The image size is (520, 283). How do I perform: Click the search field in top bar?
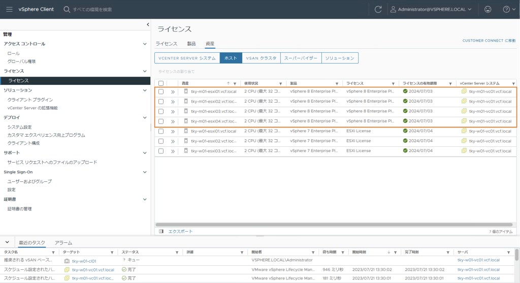(x=91, y=9)
